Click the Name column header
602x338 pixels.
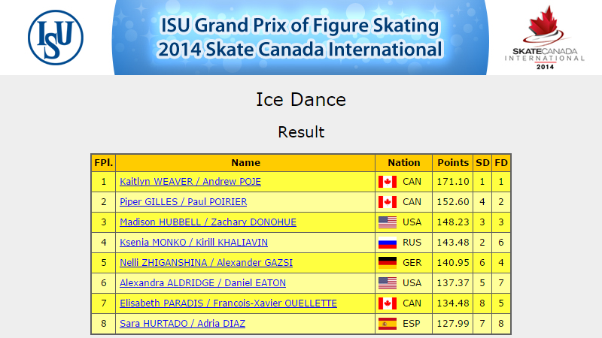tap(246, 163)
